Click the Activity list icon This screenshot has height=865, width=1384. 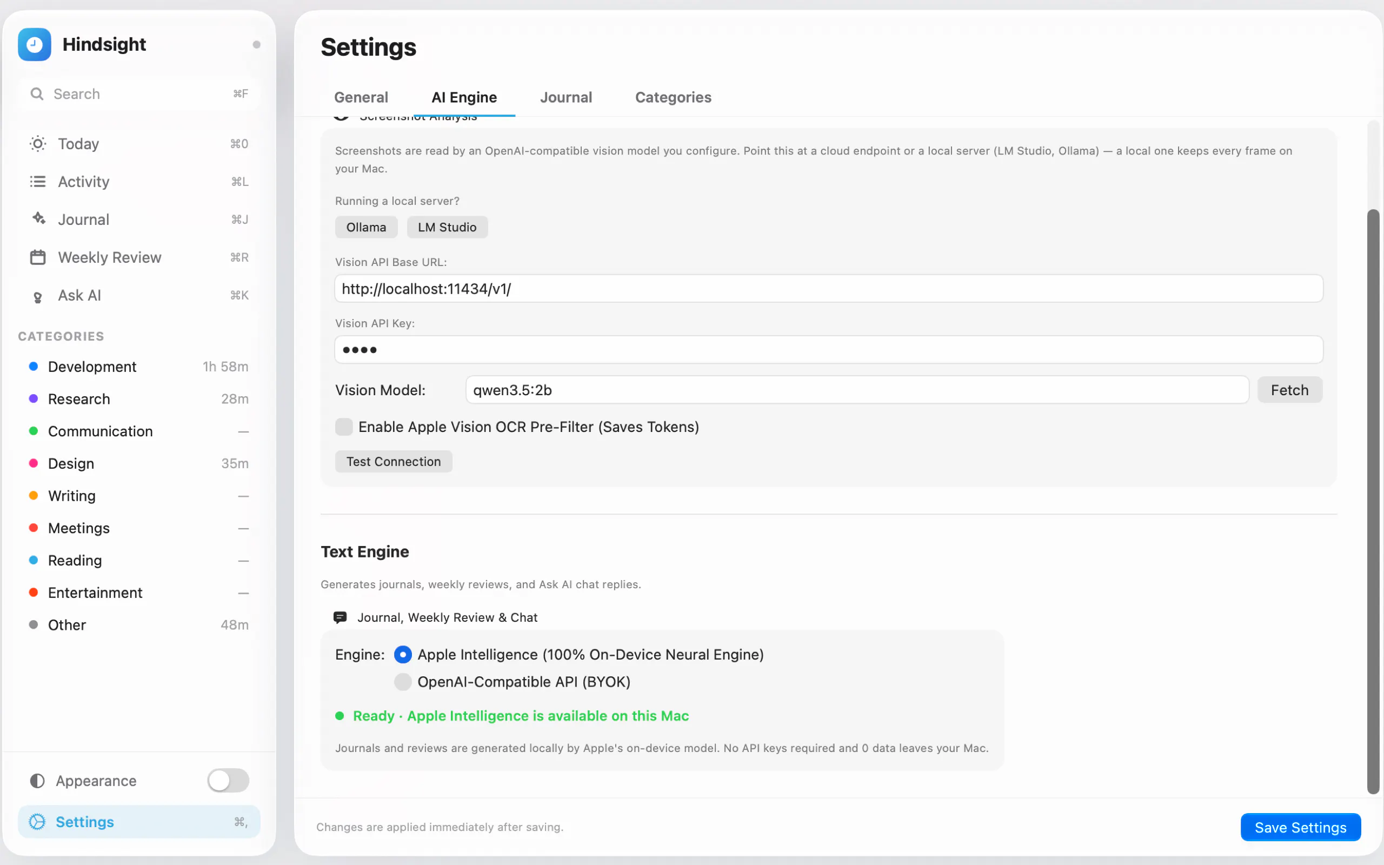(38, 181)
